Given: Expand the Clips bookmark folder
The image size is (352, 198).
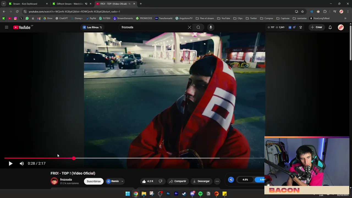Looking at the screenshot, I should (x=238, y=18).
